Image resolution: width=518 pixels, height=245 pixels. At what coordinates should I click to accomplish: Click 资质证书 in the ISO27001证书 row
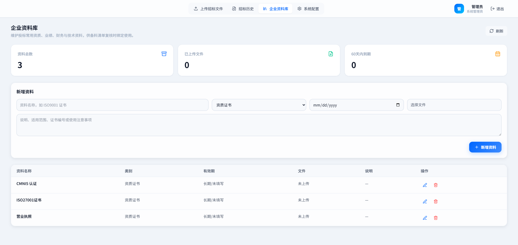(132, 200)
